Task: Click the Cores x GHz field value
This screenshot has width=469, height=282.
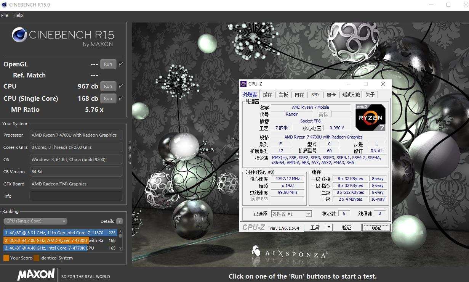Action: pos(76,147)
